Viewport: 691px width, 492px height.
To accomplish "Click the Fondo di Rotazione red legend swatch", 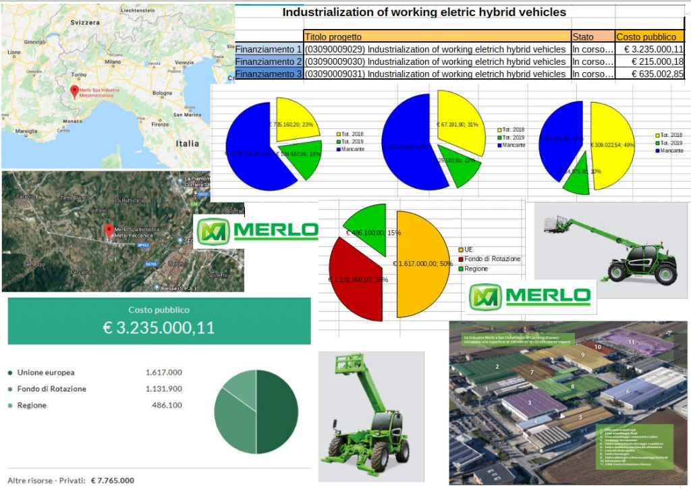I will (461, 259).
